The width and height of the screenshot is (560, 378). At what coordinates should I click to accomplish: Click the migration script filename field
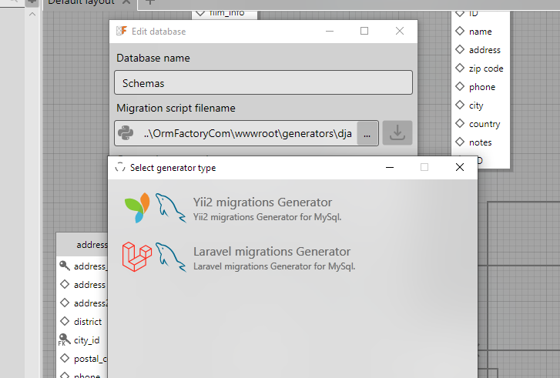pyautogui.click(x=246, y=133)
